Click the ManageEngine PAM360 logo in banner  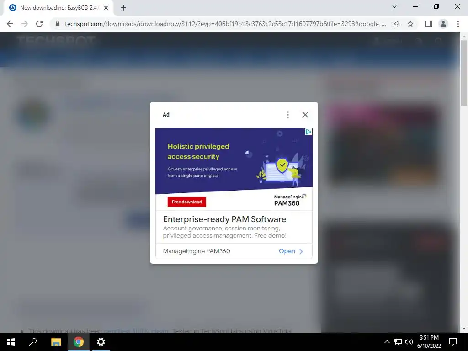290,200
